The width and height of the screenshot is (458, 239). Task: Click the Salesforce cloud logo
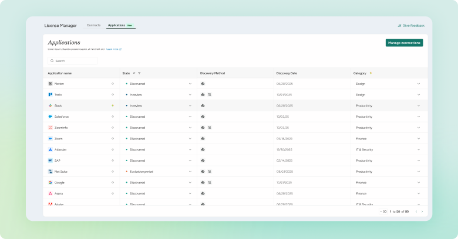click(50, 117)
